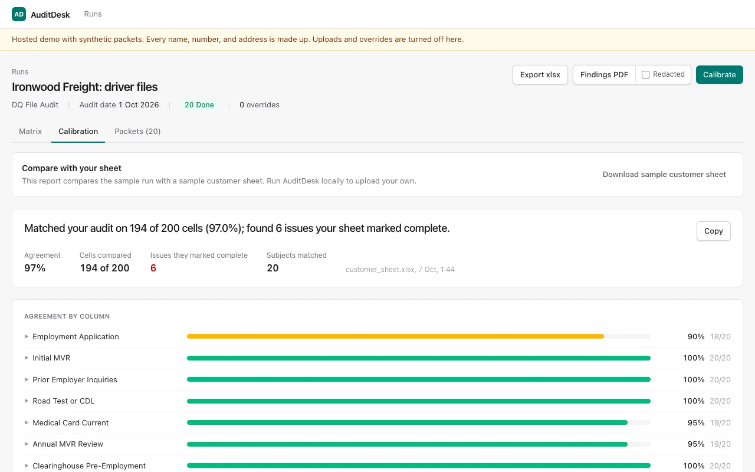Click the Medical Card Current agreement bar
This screenshot has width=755, height=472.
point(407,423)
